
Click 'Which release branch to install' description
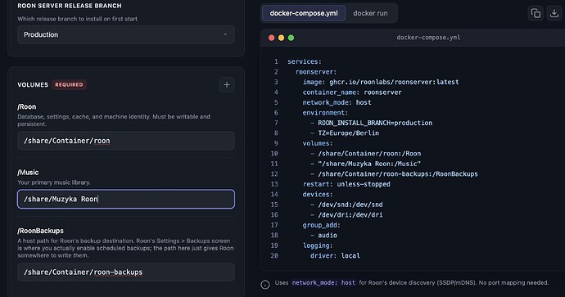point(78,19)
